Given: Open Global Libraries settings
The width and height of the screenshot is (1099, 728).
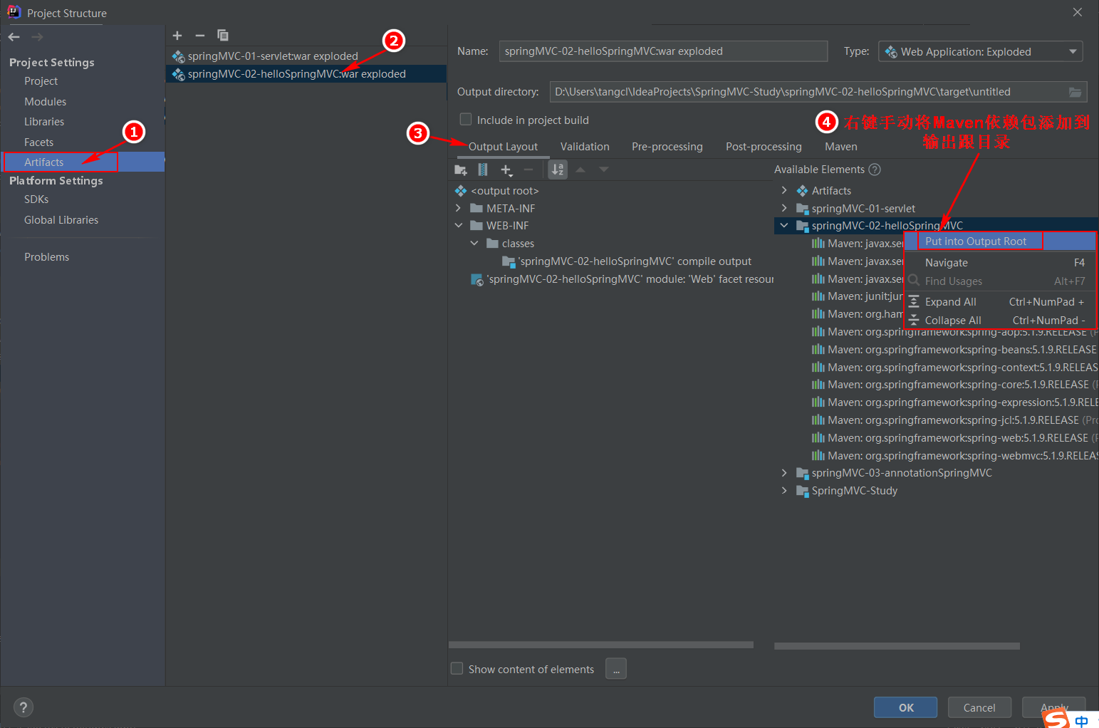Looking at the screenshot, I should (61, 220).
